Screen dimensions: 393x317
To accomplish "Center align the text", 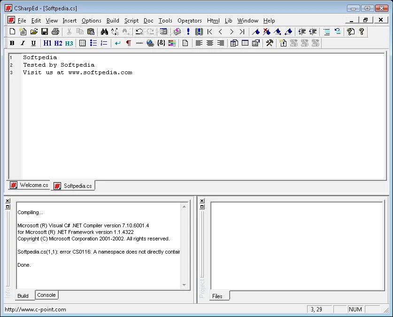I will tap(210, 43).
